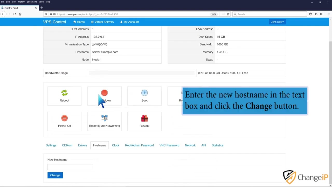Switch to the Settings tab
This screenshot has height=187, width=332.
[51, 145]
